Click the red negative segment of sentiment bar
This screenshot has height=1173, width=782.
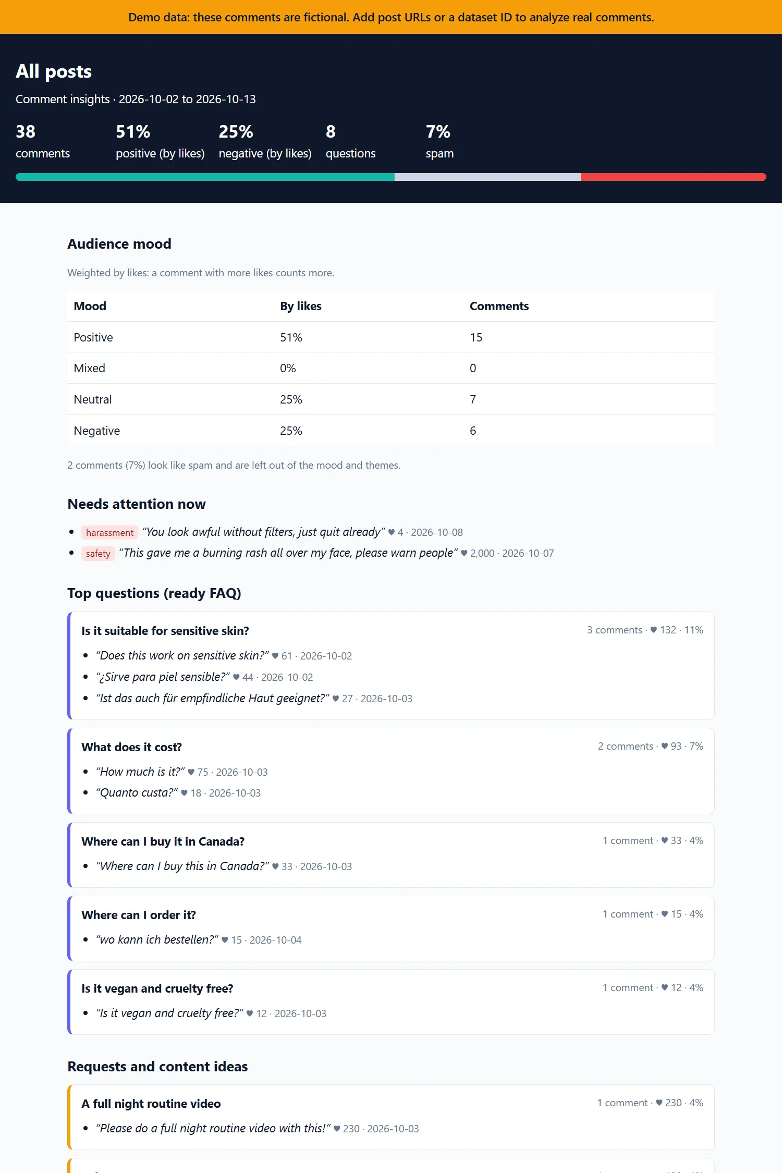click(x=674, y=177)
